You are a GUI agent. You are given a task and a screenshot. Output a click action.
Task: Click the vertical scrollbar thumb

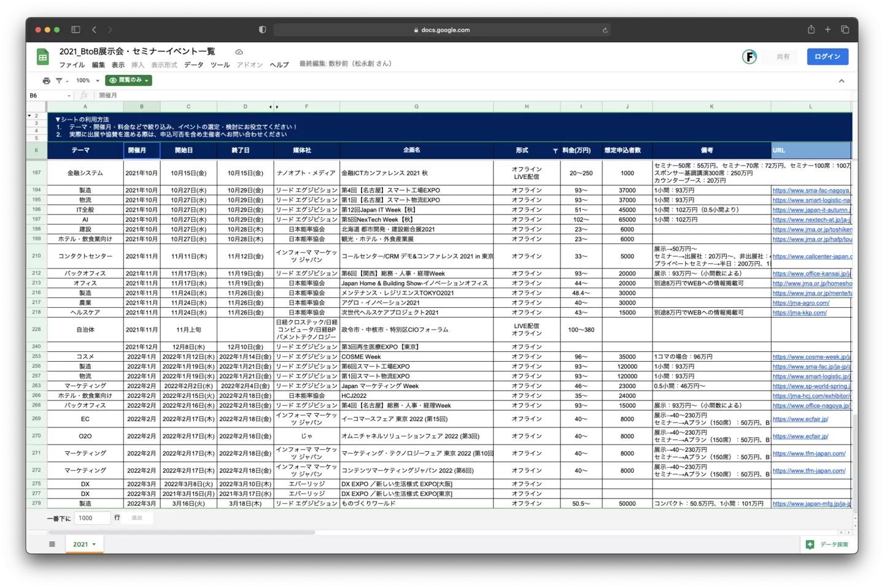(x=855, y=464)
